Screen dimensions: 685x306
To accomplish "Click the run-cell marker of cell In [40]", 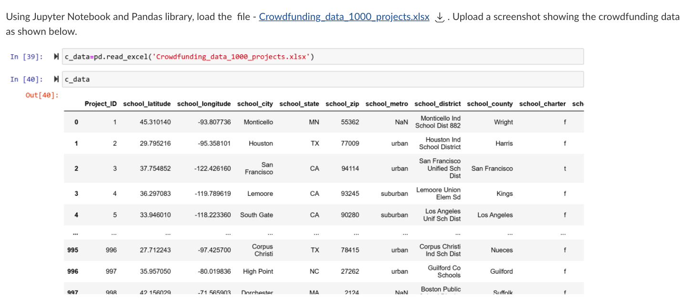I will pos(56,79).
